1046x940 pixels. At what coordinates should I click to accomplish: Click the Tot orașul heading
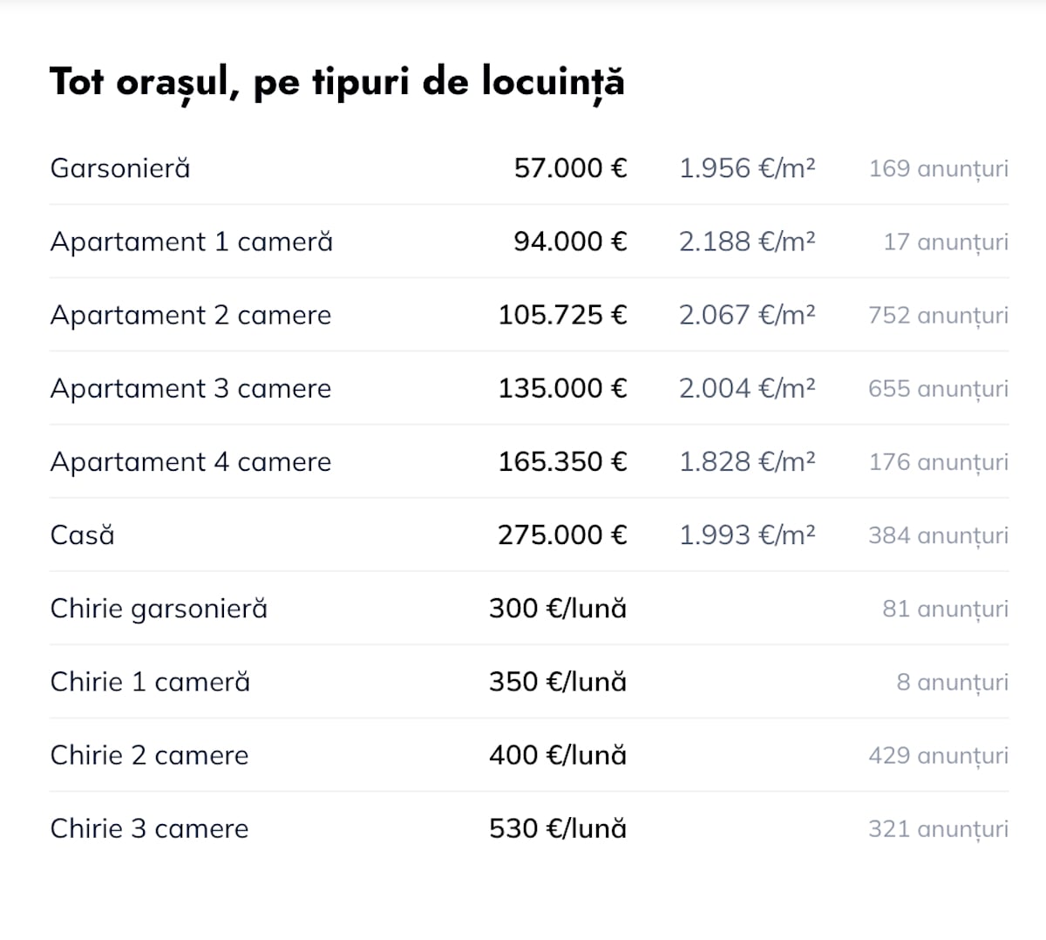[x=337, y=83]
